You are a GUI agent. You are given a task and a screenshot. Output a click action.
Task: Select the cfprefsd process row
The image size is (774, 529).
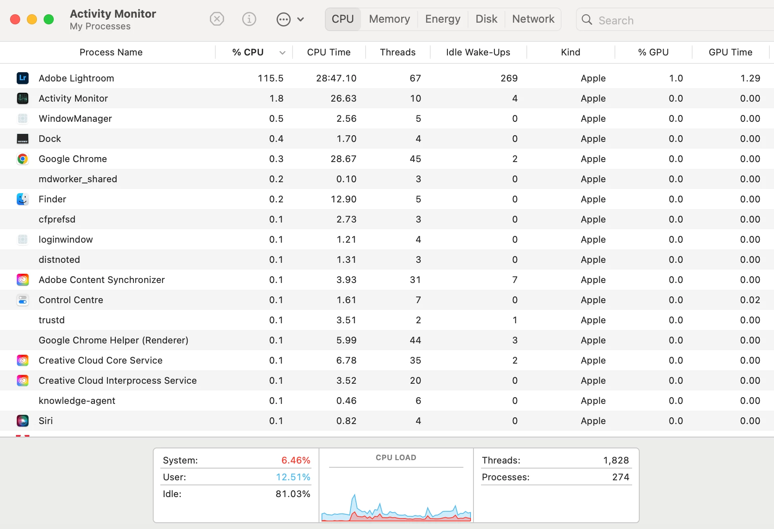pos(387,219)
